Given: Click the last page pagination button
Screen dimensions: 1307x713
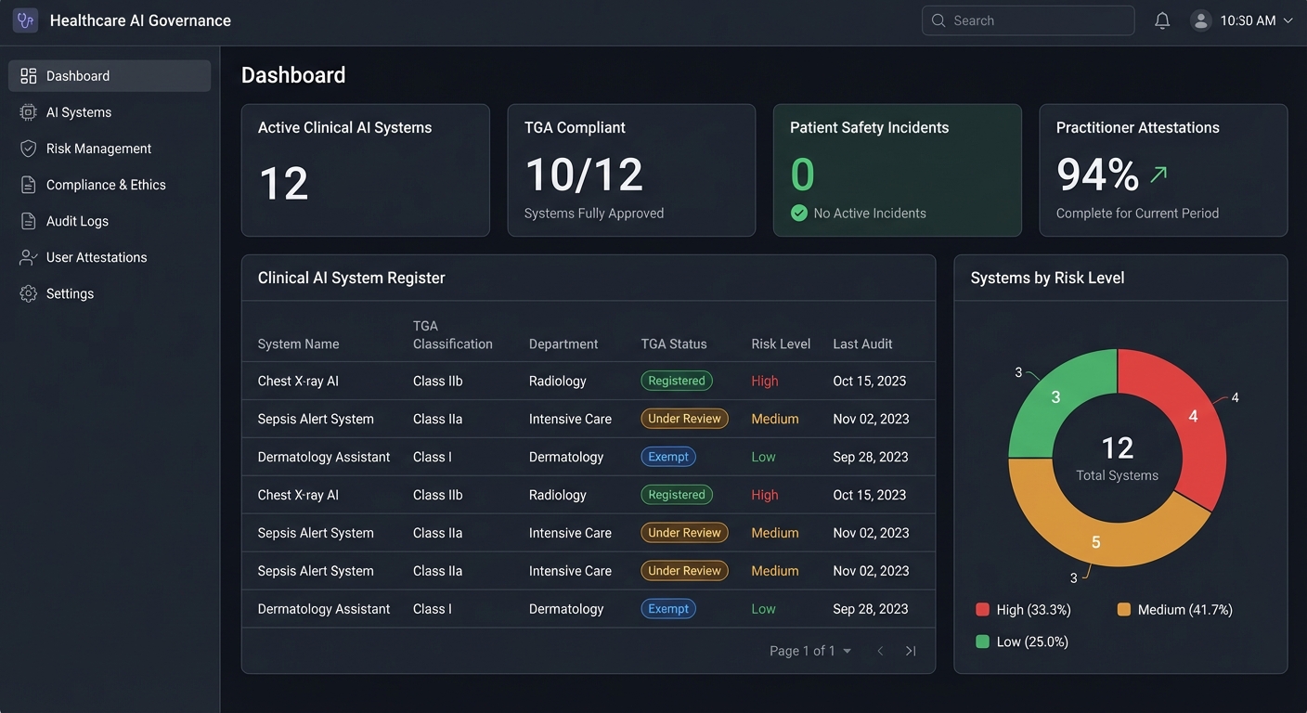Looking at the screenshot, I should point(911,651).
